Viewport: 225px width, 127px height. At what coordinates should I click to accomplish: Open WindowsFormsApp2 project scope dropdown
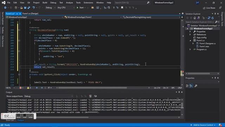34,17
